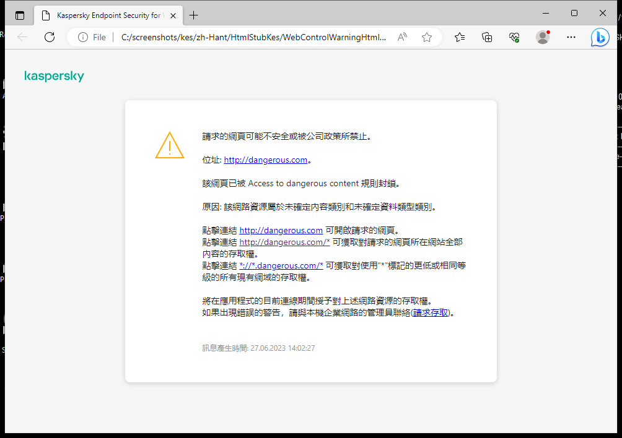Click the Kaspersky logo
622x438 pixels.
(x=54, y=75)
